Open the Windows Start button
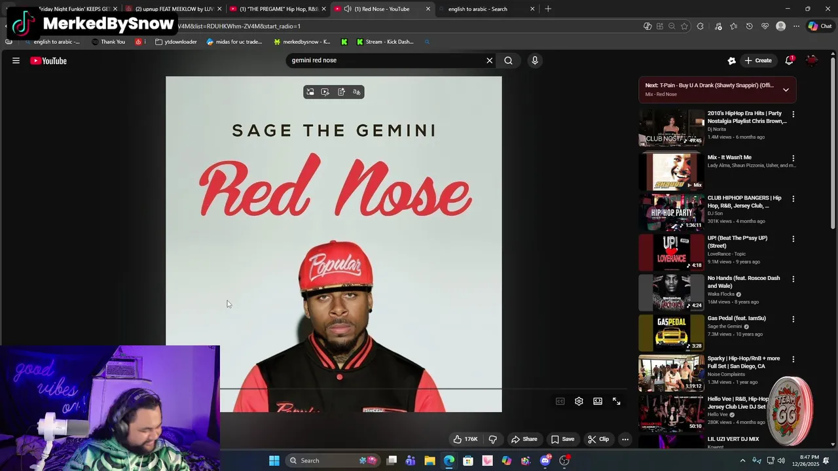The height and width of the screenshot is (471, 838). pyautogui.click(x=274, y=461)
